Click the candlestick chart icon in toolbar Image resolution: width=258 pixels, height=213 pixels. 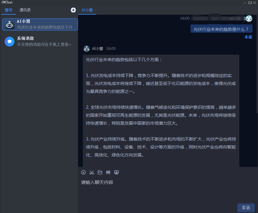point(108,172)
